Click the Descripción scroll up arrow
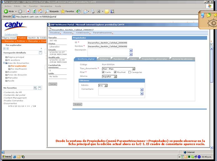217x161 pixels. point(131,50)
